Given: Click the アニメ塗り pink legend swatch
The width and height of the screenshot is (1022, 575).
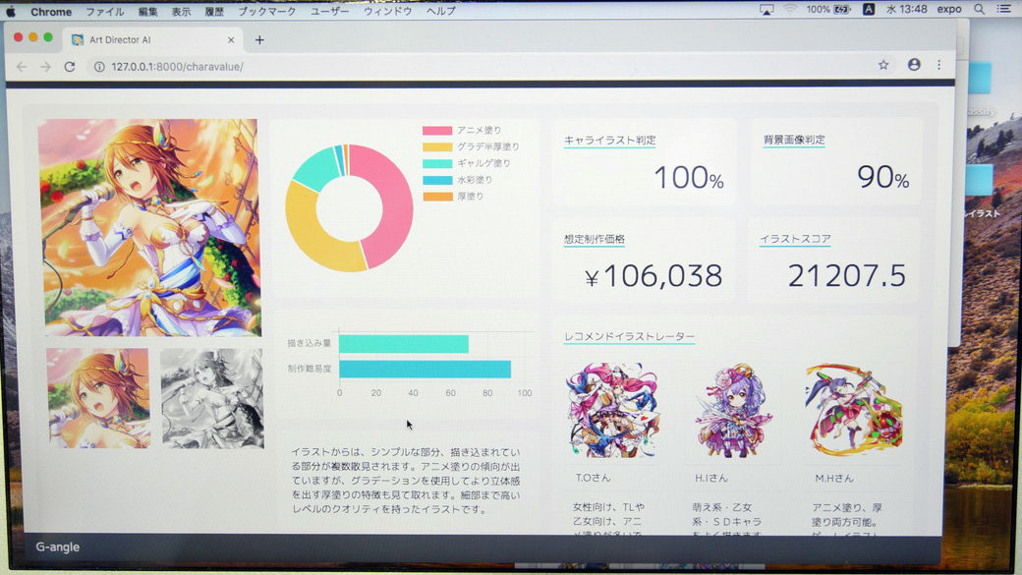Looking at the screenshot, I should 436,131.
